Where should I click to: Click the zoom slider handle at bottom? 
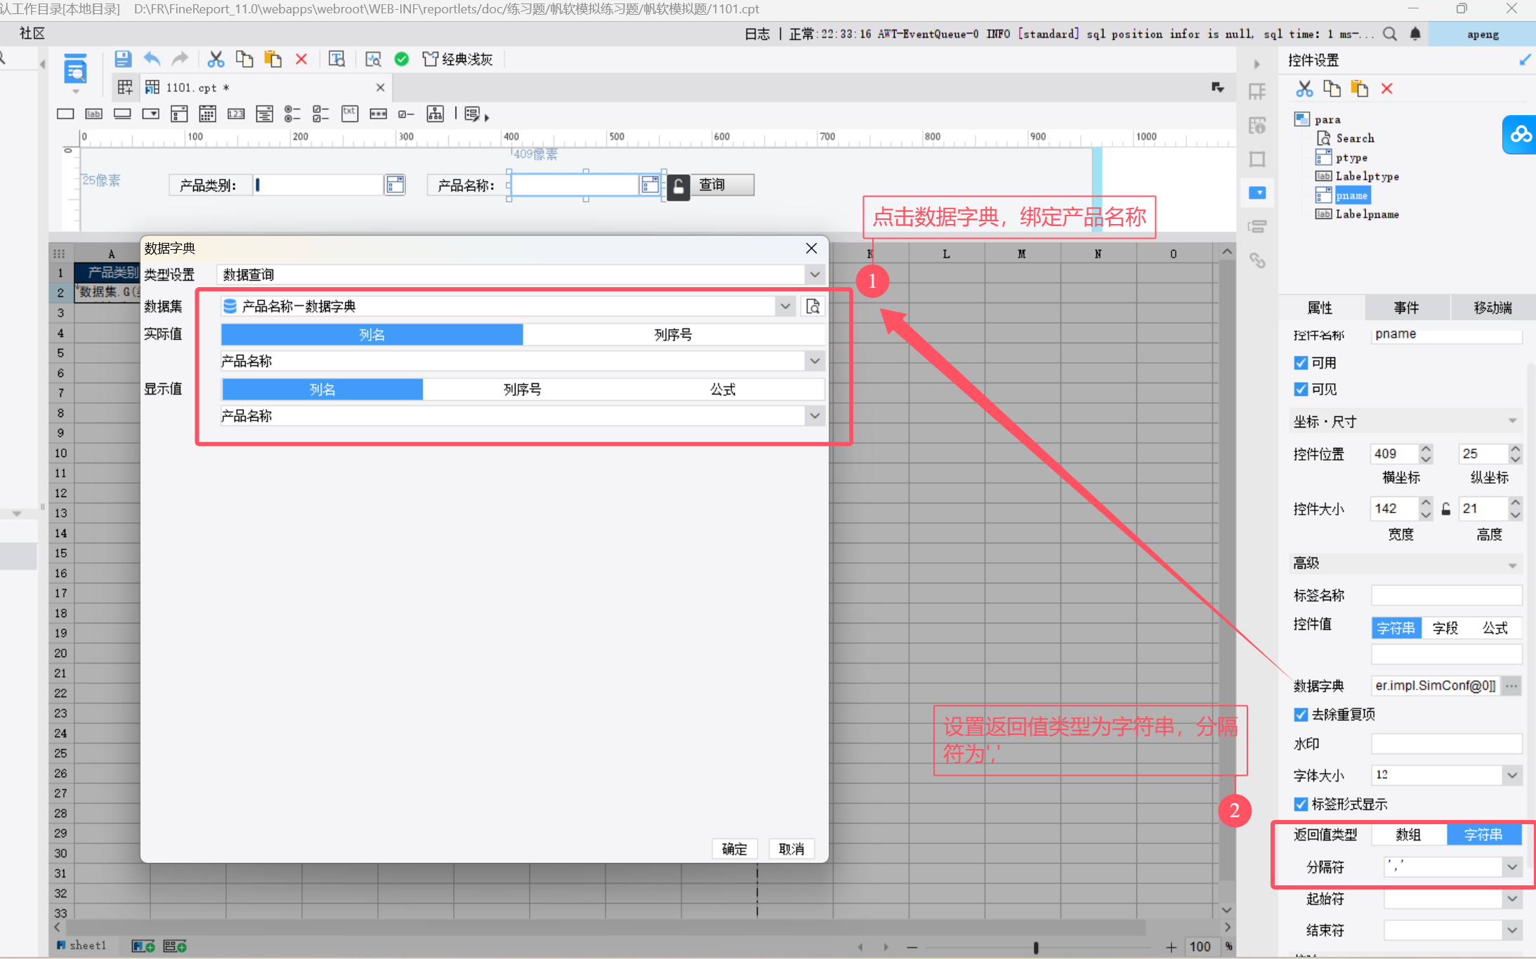1036,947
